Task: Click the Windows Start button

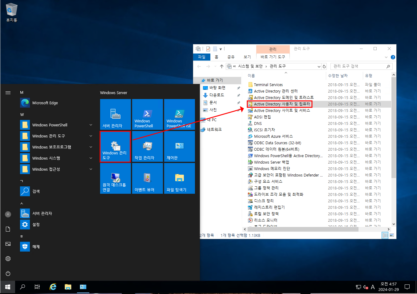Action: 8,287
